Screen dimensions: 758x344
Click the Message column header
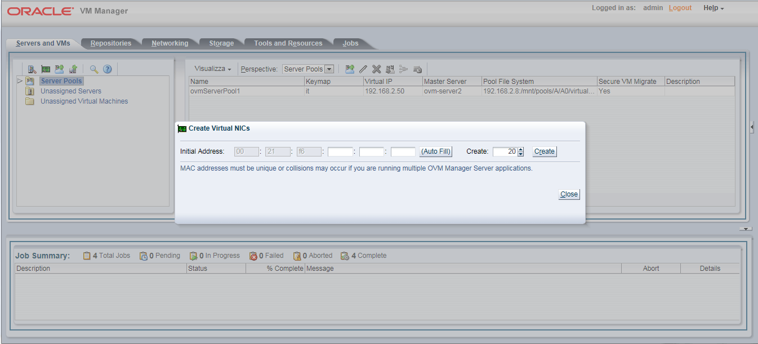point(463,269)
